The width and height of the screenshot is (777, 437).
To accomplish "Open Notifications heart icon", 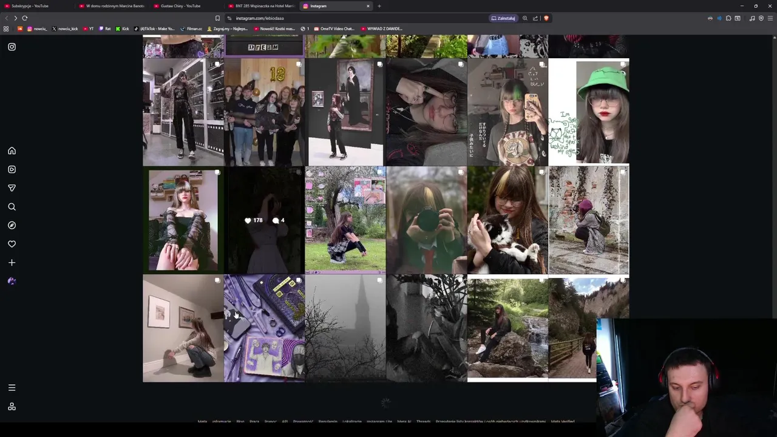I will click(12, 244).
